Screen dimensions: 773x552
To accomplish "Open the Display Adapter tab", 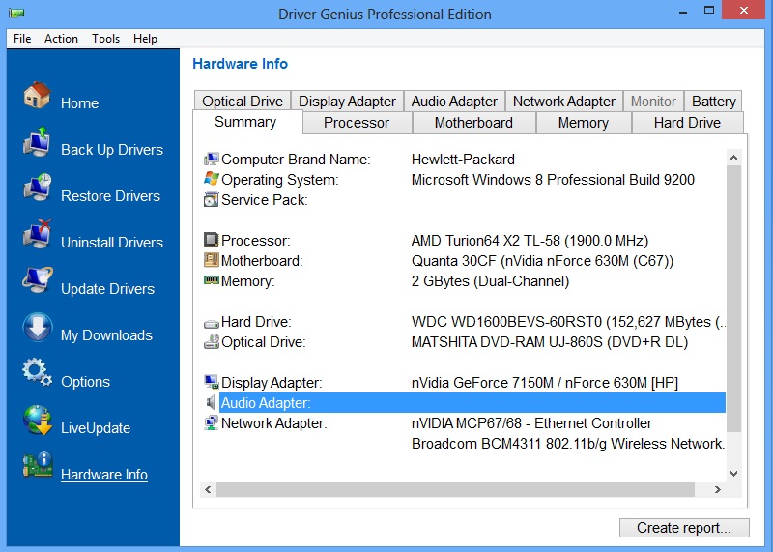I will click(x=347, y=102).
